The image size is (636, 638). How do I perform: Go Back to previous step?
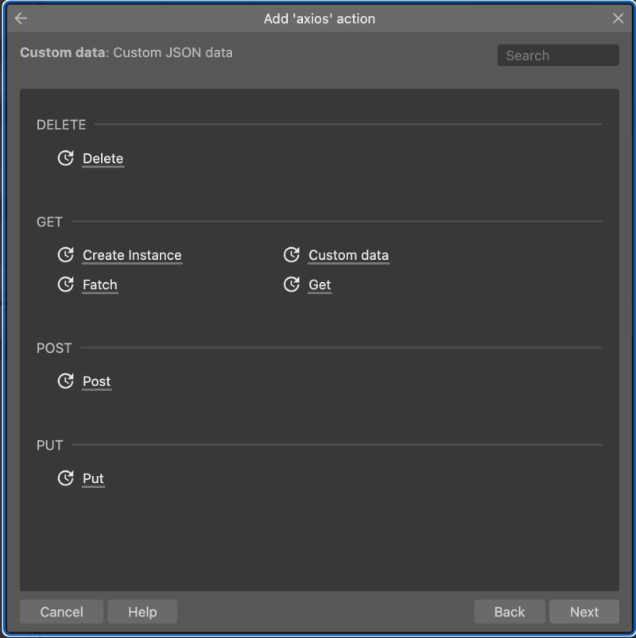[510, 612]
